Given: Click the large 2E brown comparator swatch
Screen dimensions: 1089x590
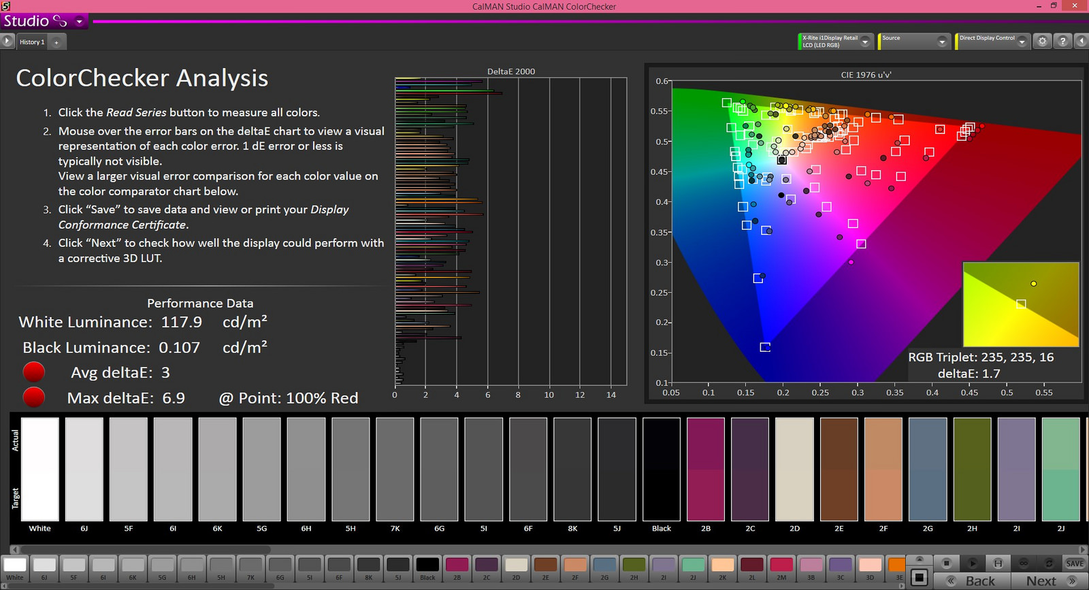Looking at the screenshot, I should click(839, 470).
